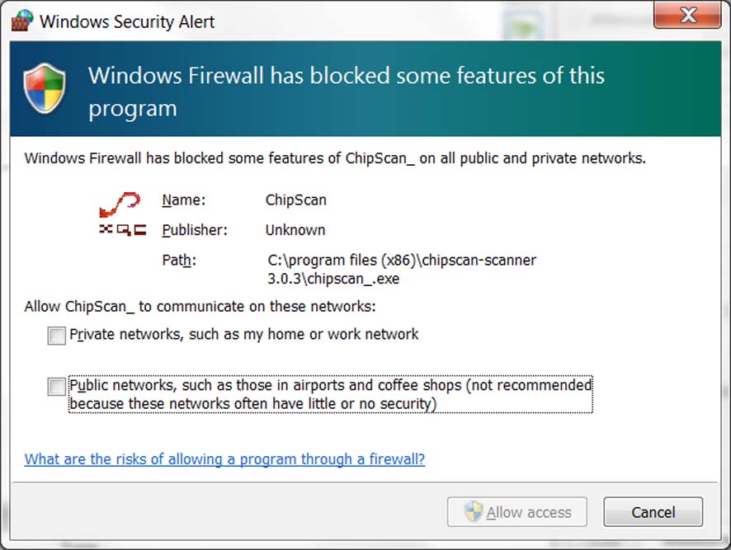This screenshot has height=550, width=731.
Task: Click the Publisher label
Action: [x=195, y=230]
